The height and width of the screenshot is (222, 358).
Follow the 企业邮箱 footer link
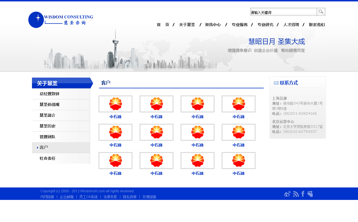(x=67, y=197)
